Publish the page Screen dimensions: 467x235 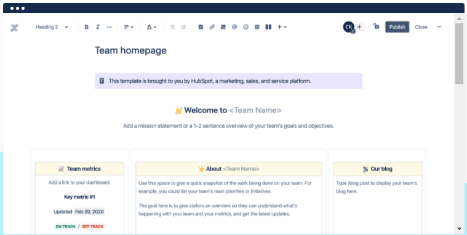[x=397, y=27]
